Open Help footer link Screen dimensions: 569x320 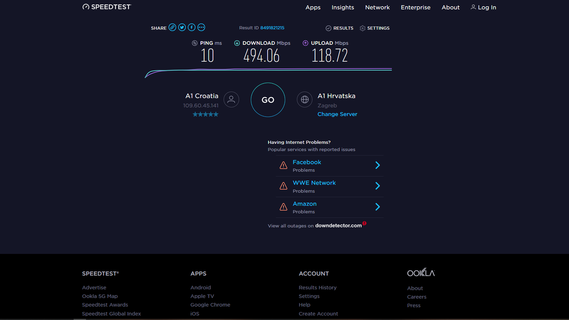click(305, 305)
